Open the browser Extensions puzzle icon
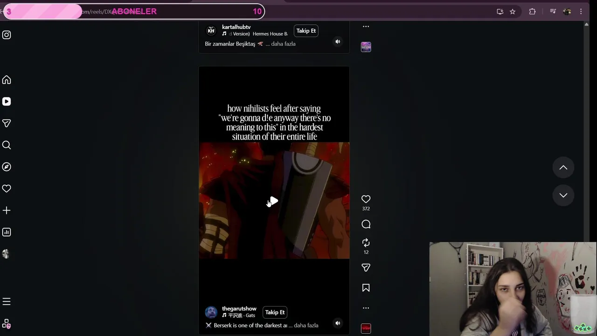The width and height of the screenshot is (597, 336). click(x=532, y=12)
